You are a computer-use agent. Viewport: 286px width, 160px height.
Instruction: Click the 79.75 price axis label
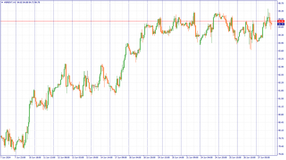tap(281, 138)
